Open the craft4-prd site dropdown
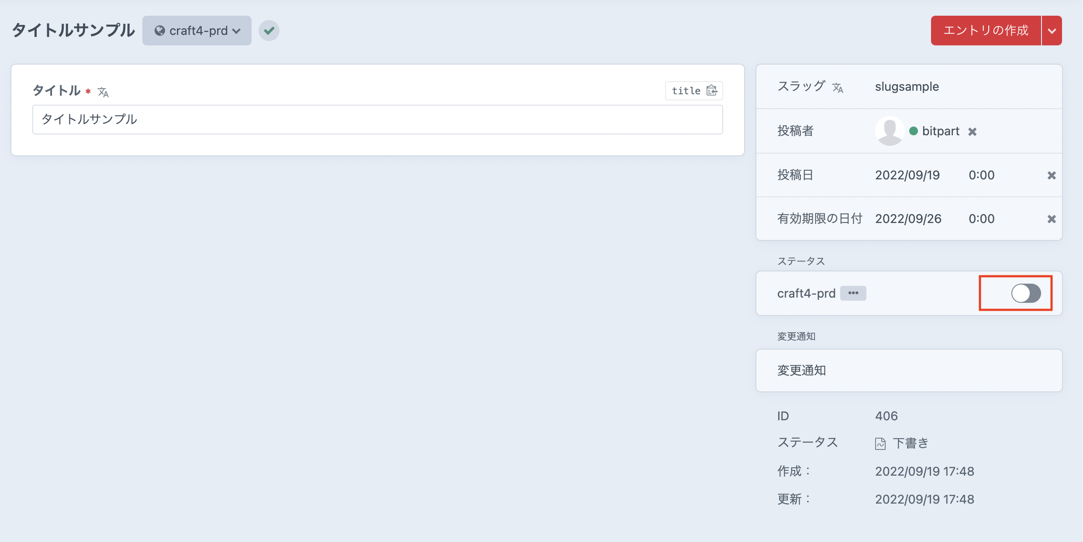This screenshot has height=542, width=1083. [197, 31]
